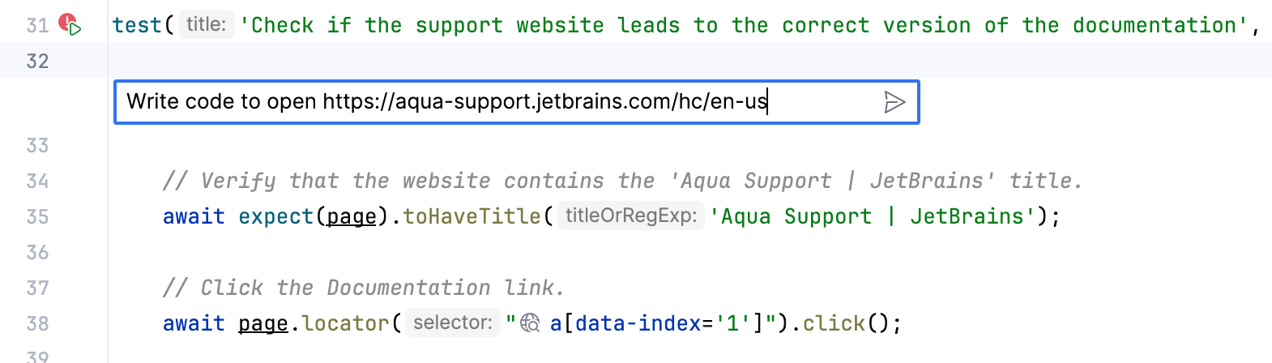The width and height of the screenshot is (1272, 363).
Task: Click the 'click' method call on line 38
Action: point(834,324)
